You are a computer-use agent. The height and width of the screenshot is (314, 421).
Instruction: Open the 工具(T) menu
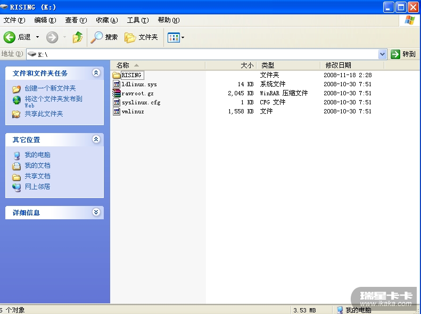(x=138, y=20)
